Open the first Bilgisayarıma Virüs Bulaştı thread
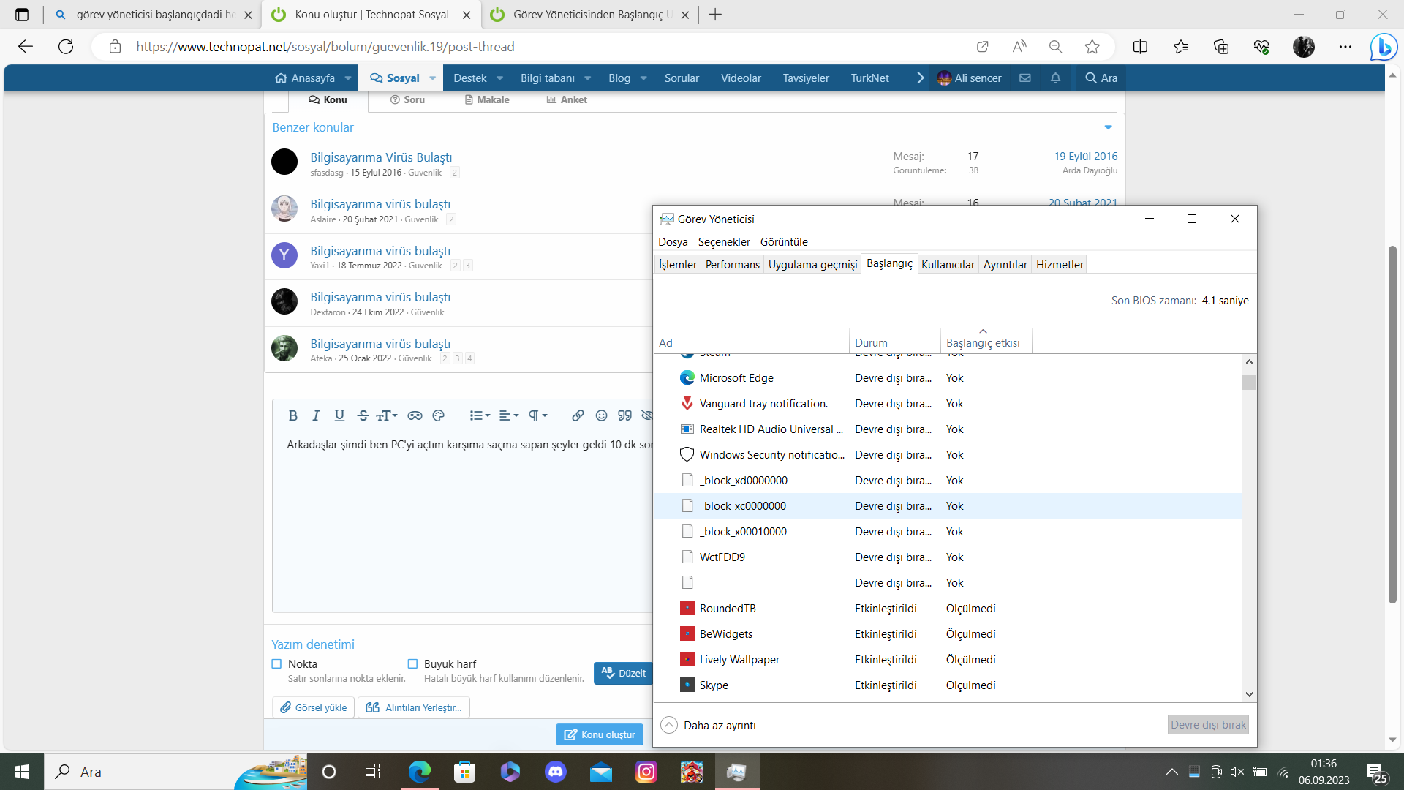The width and height of the screenshot is (1404, 790). (x=381, y=157)
